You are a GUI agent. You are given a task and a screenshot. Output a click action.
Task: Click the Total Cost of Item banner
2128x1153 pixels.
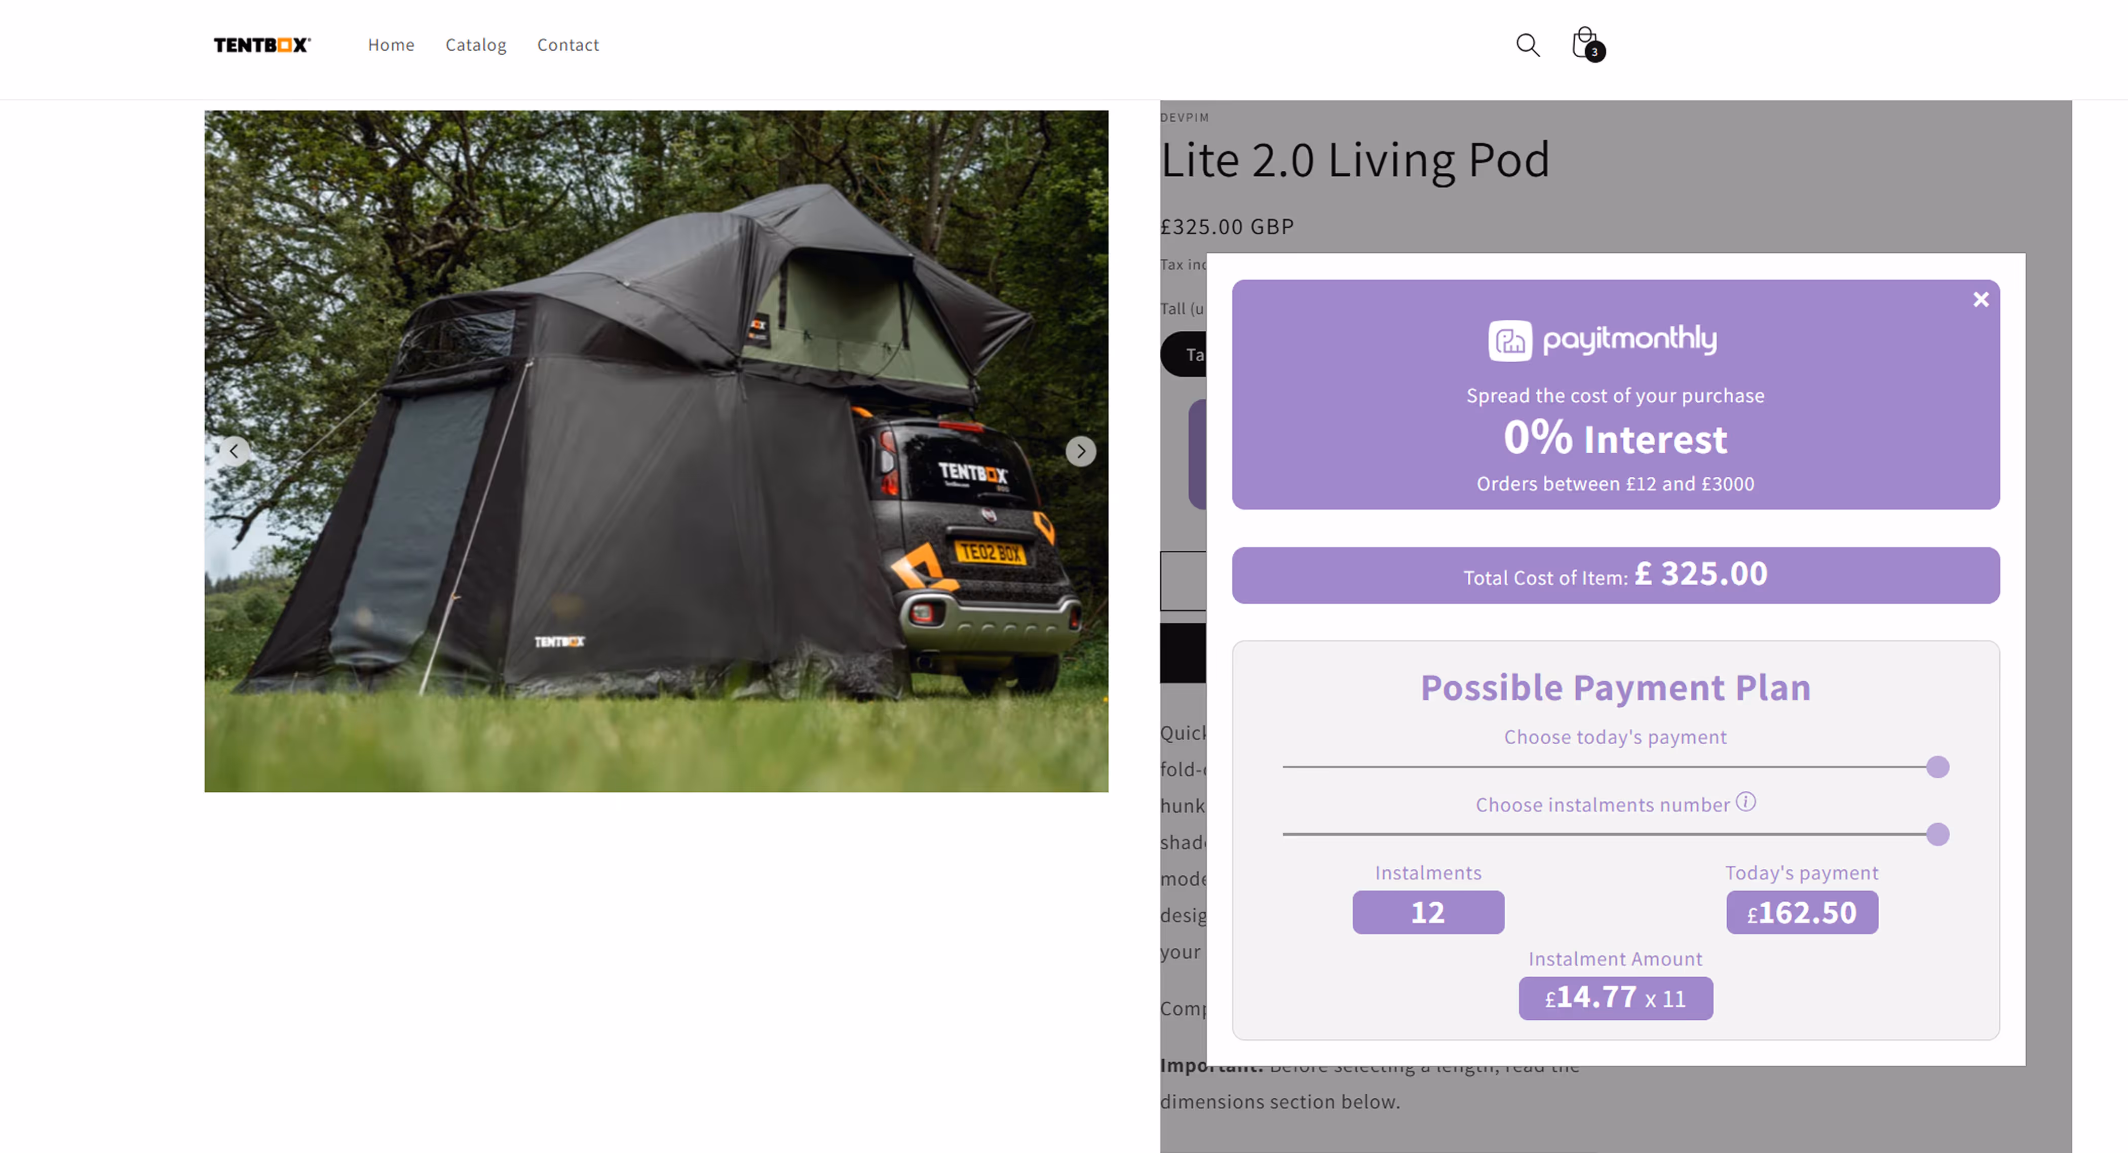coord(1615,575)
